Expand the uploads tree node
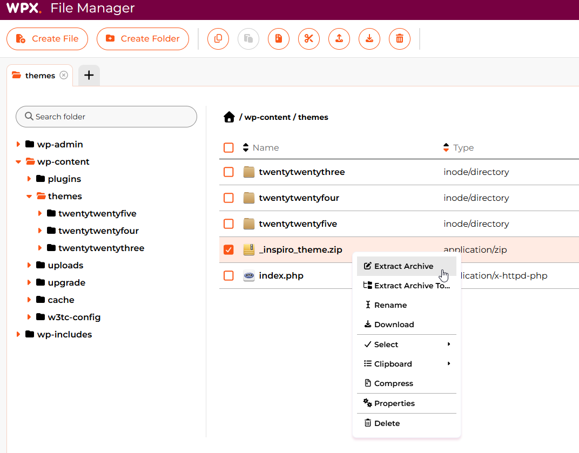This screenshot has height=453, width=579. click(29, 265)
